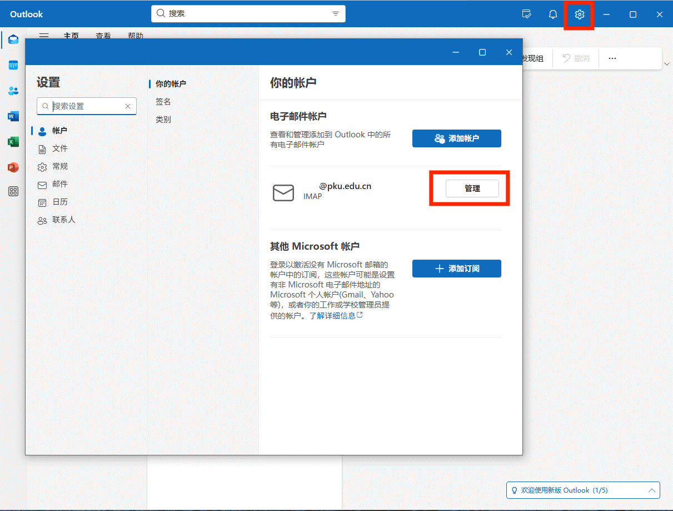The width and height of the screenshot is (673, 511).
Task: Click 管理 for the pku.edu.cn account
Action: click(472, 188)
